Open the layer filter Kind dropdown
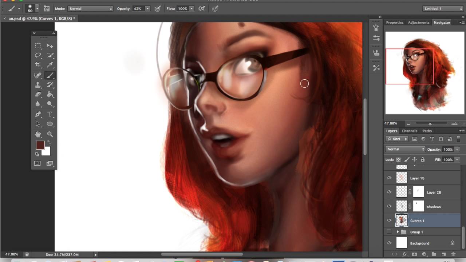 (x=397, y=139)
